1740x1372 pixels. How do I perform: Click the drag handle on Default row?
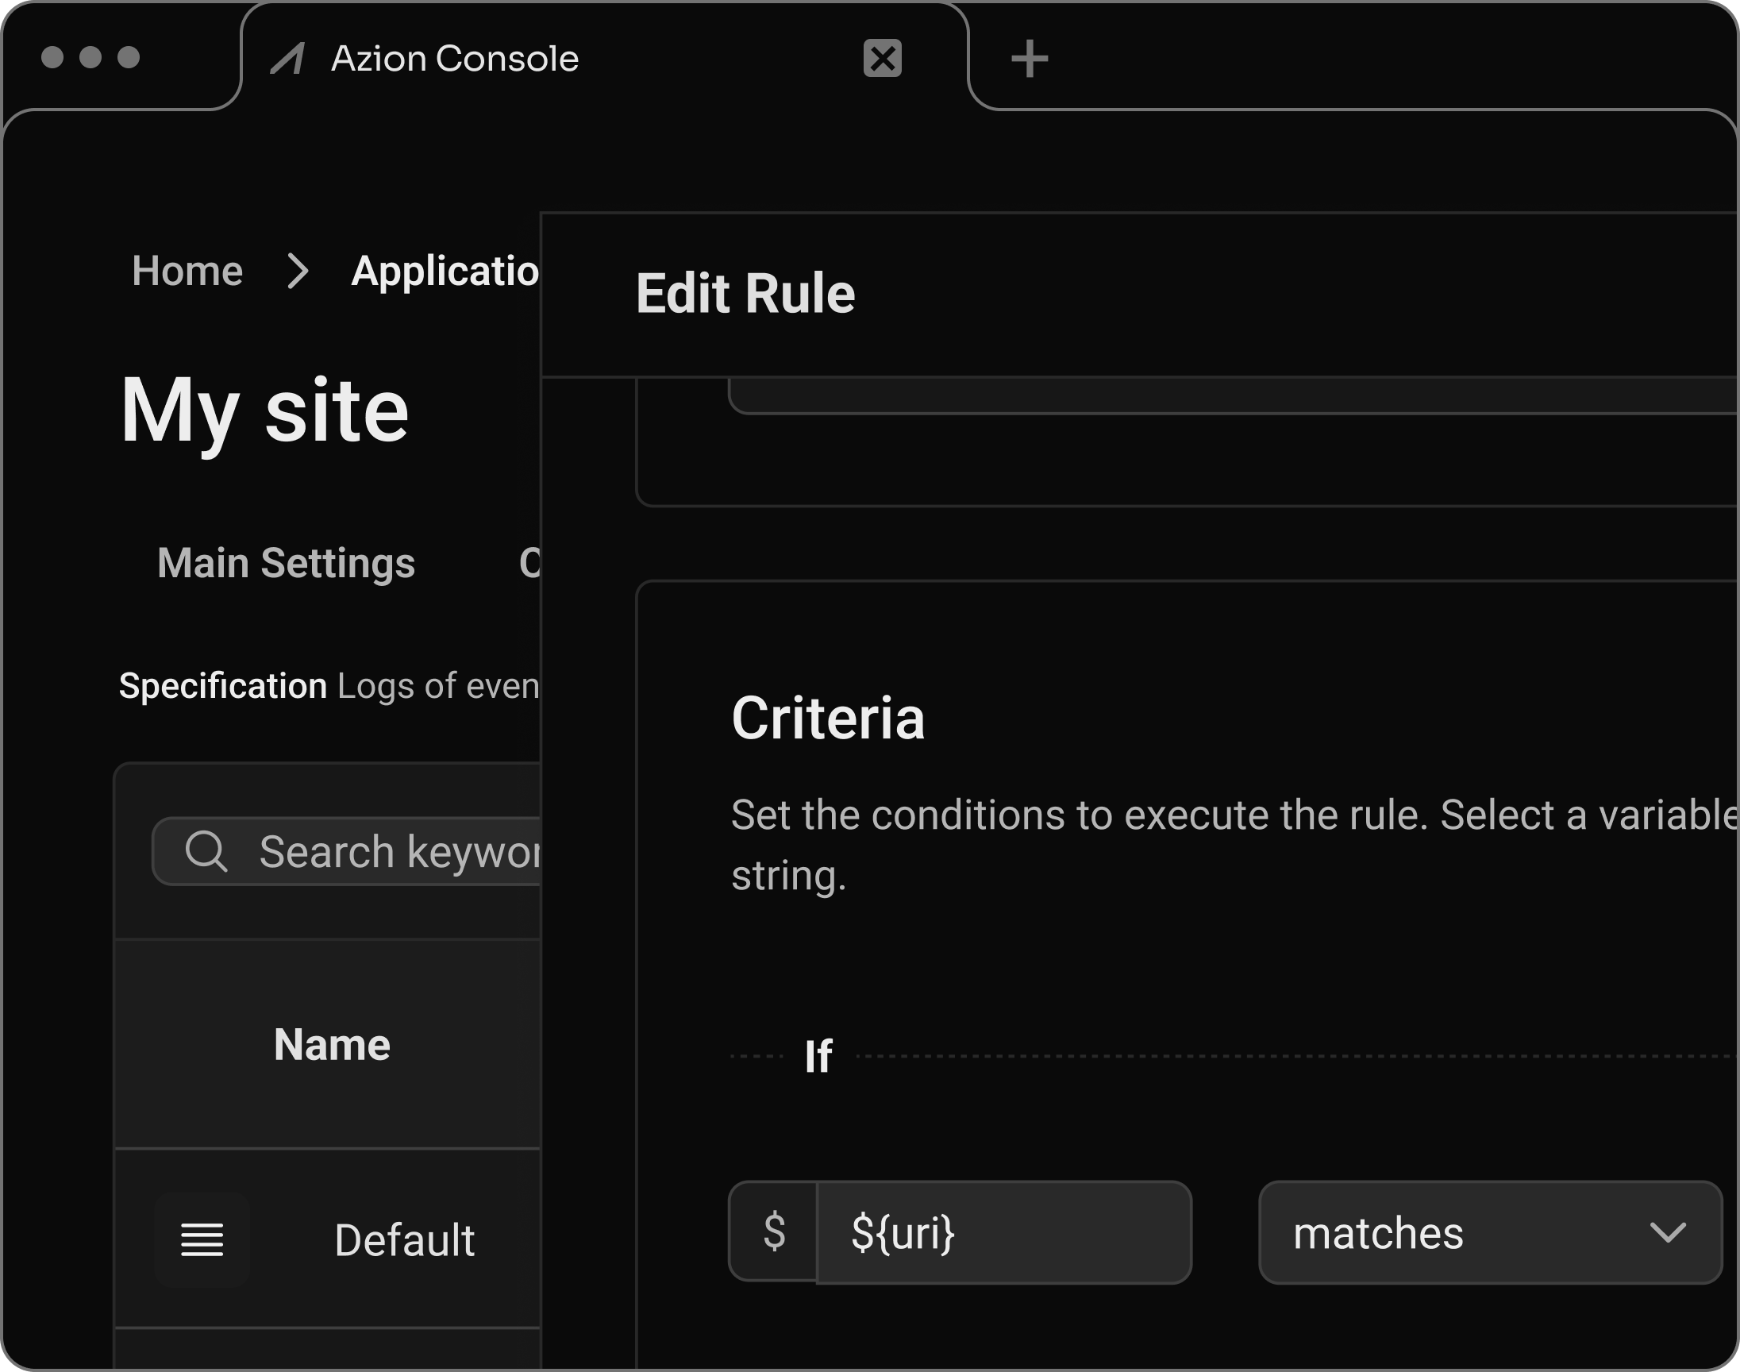202,1239
